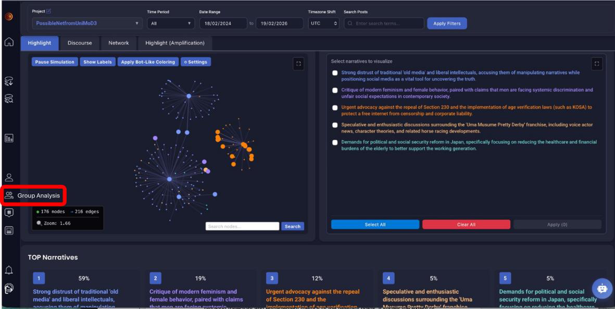This screenshot has width=615, height=309.
Task: Tick the Section 230 advocacy narrative checkbox
Action: (x=334, y=107)
